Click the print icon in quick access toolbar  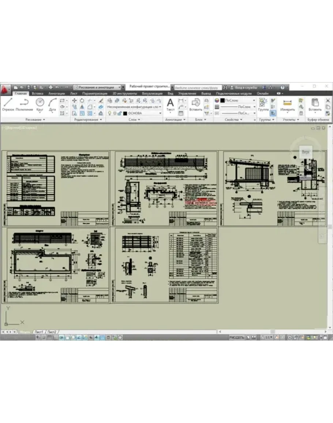coord(51,88)
